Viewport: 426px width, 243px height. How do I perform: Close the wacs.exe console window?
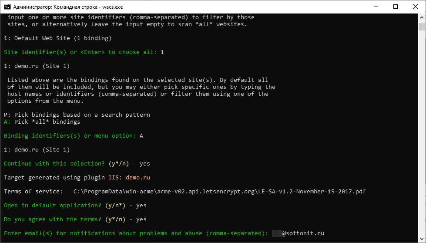click(415, 7)
